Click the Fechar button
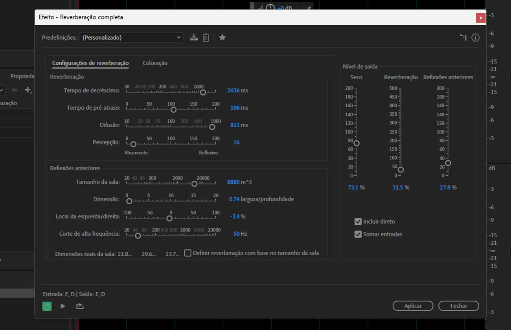Image resolution: width=511 pixels, height=330 pixels. [458, 306]
